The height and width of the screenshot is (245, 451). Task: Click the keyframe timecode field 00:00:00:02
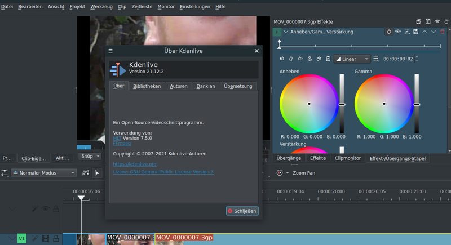398,59
